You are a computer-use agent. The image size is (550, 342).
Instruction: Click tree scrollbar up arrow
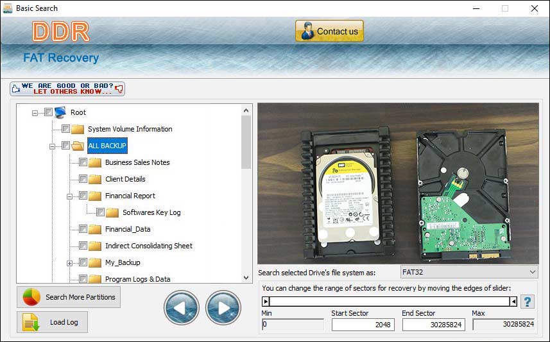(246, 110)
